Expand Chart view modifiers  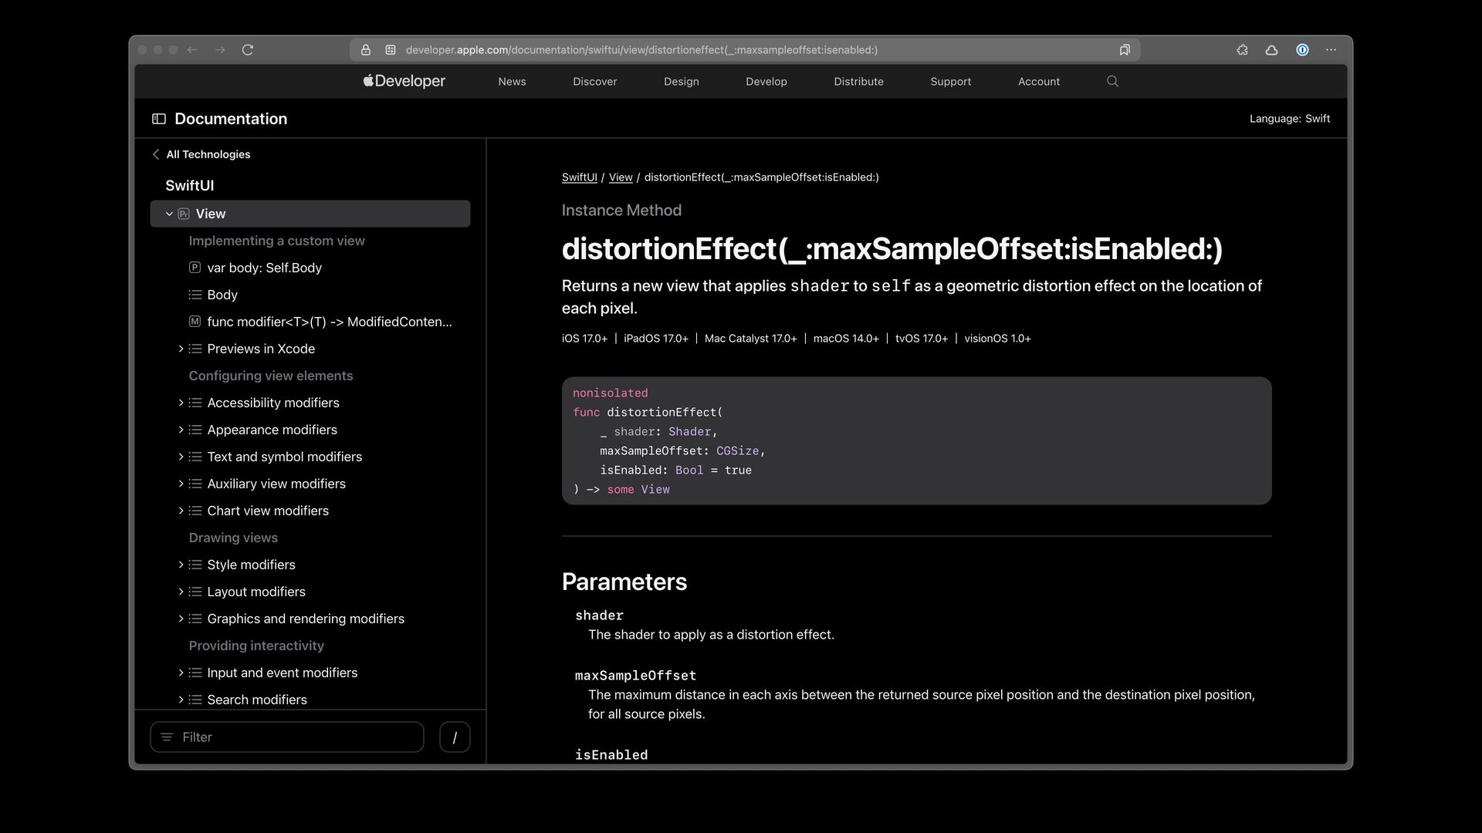click(x=181, y=511)
